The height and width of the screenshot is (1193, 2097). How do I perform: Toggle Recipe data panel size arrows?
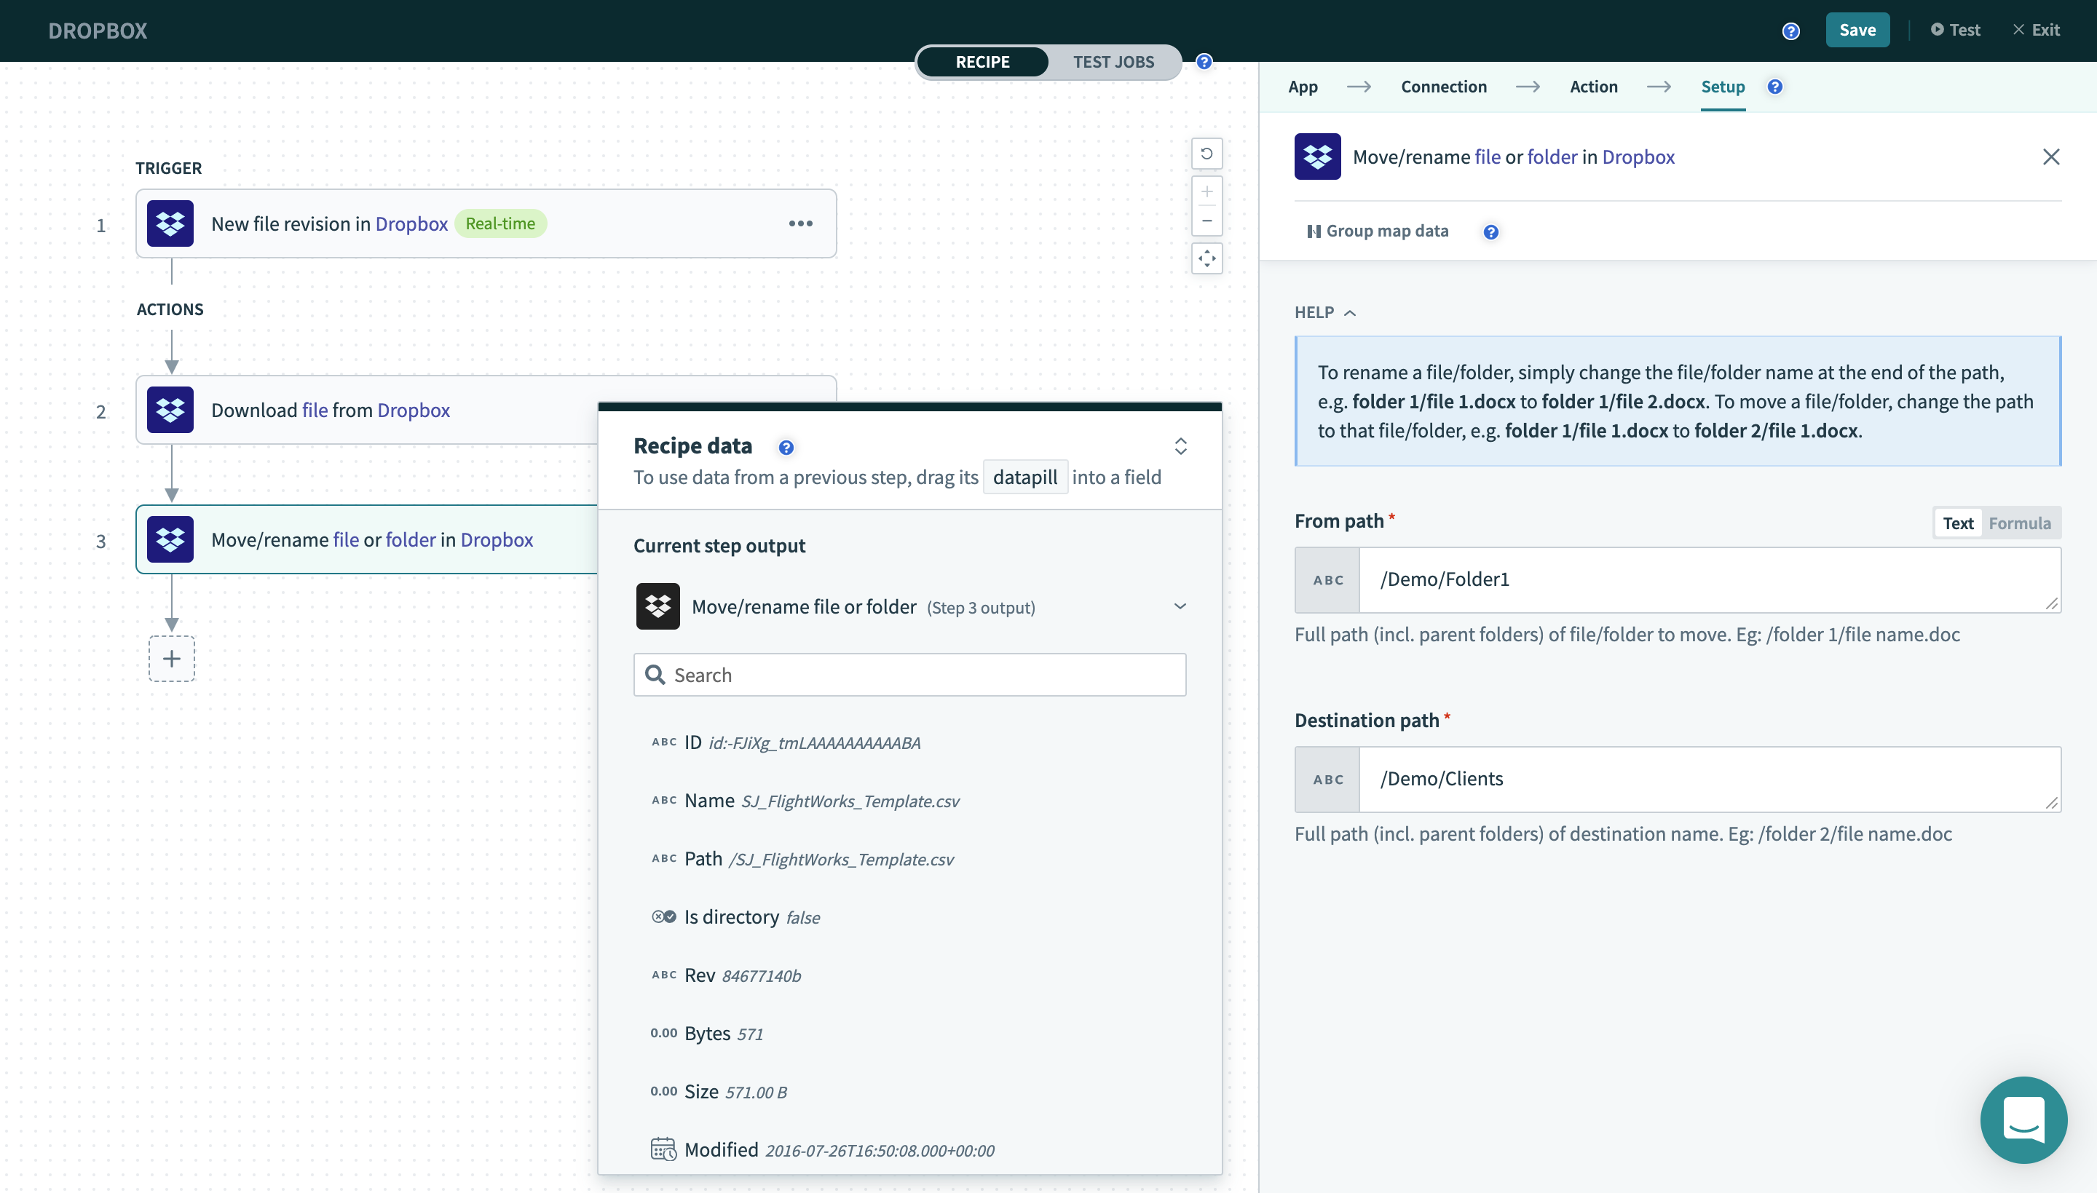click(x=1180, y=445)
